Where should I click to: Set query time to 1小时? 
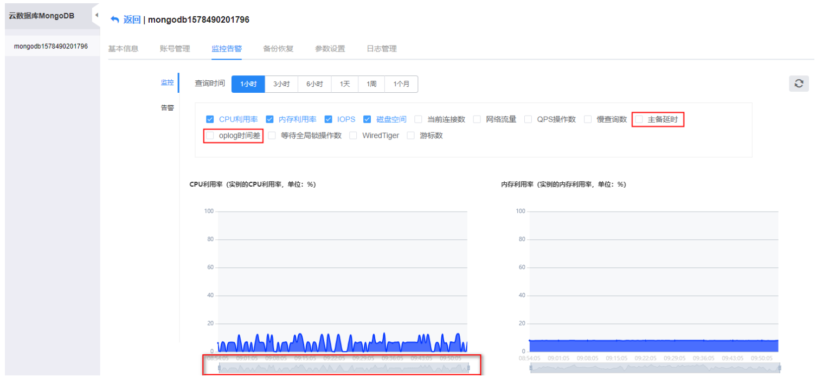[x=248, y=84]
